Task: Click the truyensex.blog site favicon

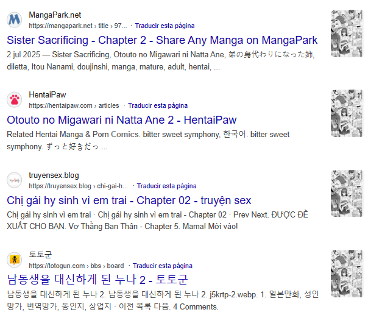Action: coord(14,180)
